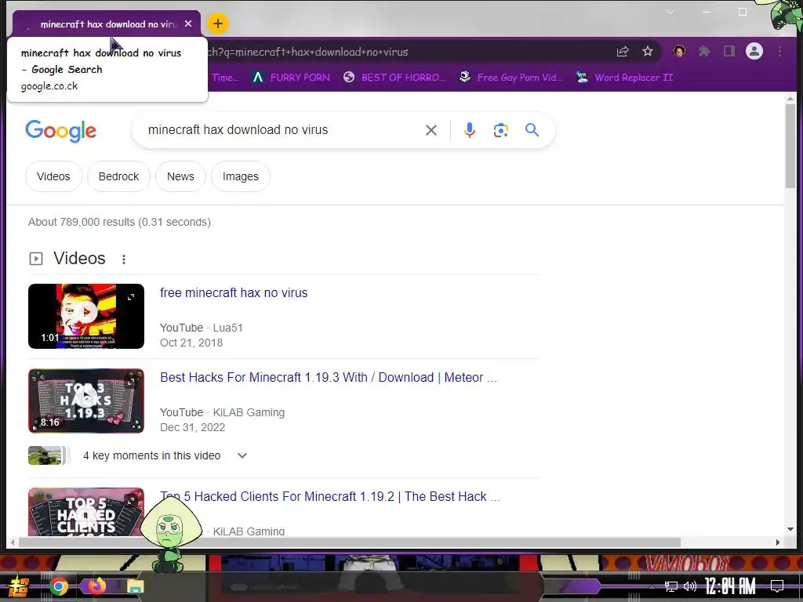
Task: Open the notification center icon
Action: tap(777, 586)
